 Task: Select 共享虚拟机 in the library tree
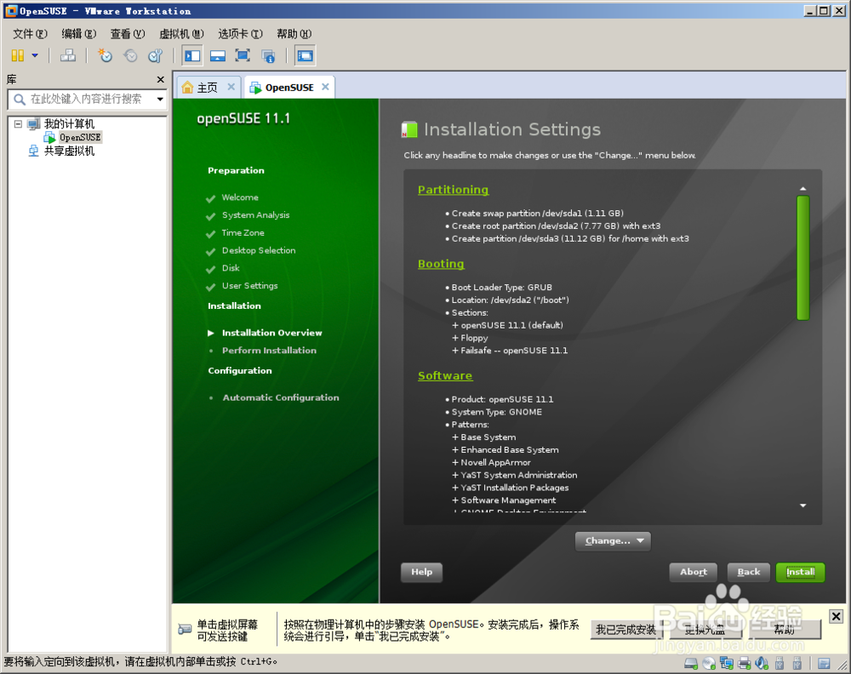pyautogui.click(x=69, y=151)
